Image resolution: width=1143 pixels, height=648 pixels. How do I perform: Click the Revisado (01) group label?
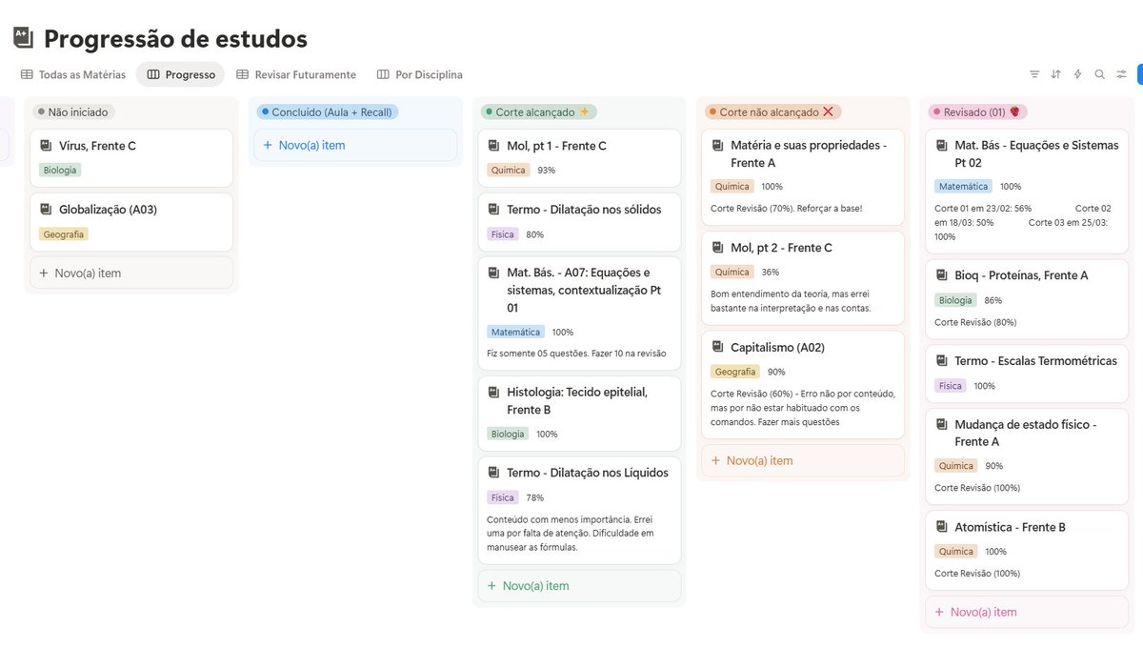tap(977, 111)
